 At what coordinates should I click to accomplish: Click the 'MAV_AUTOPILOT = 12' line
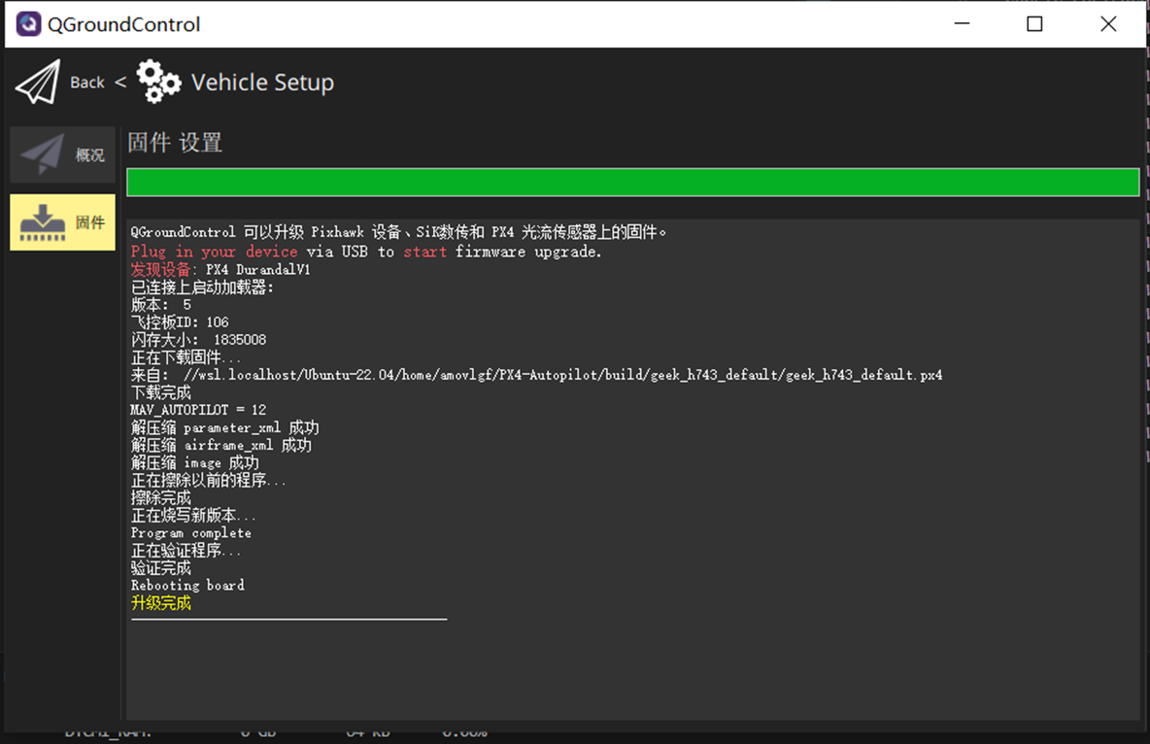click(199, 410)
